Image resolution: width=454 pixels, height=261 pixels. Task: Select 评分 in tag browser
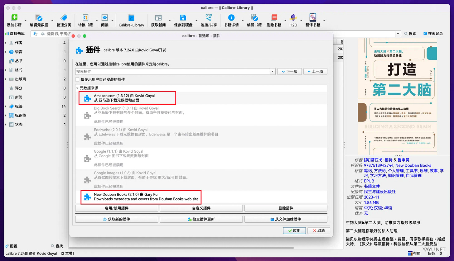coord(19,88)
